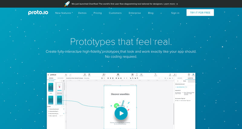
Task: Open the Variables (x) icon in toolbar
Action: 141,75
